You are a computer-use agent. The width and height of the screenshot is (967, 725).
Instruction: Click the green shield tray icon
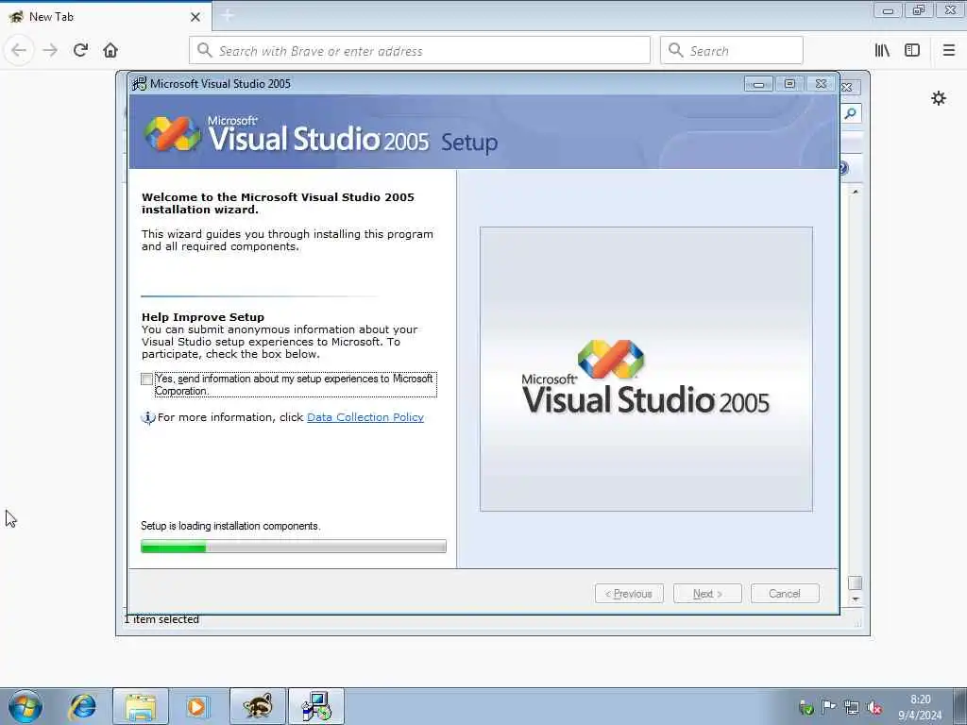click(806, 707)
